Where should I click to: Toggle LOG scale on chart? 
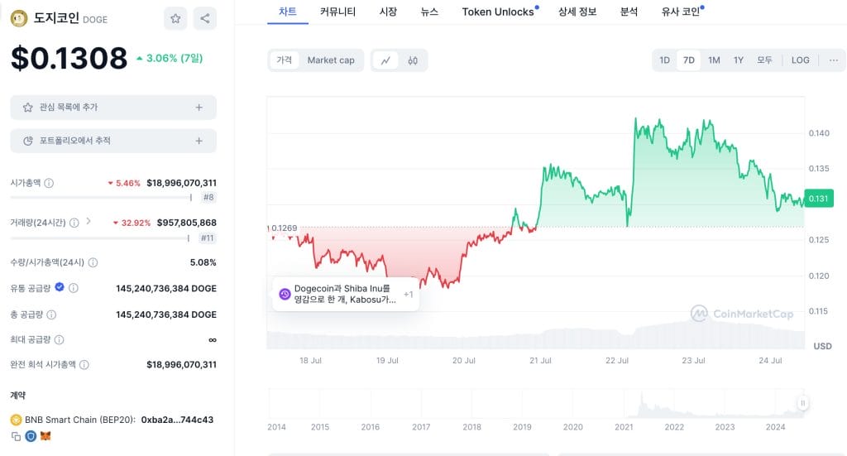[800, 60]
